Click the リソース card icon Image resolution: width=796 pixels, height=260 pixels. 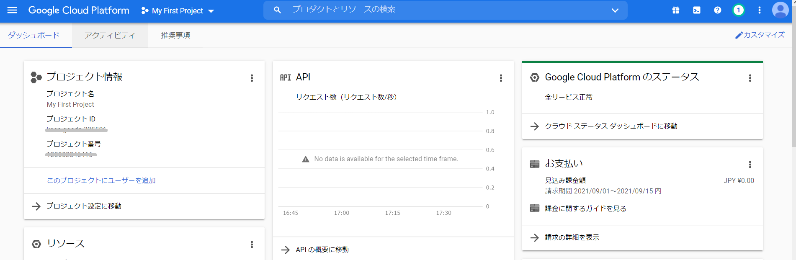(36, 244)
